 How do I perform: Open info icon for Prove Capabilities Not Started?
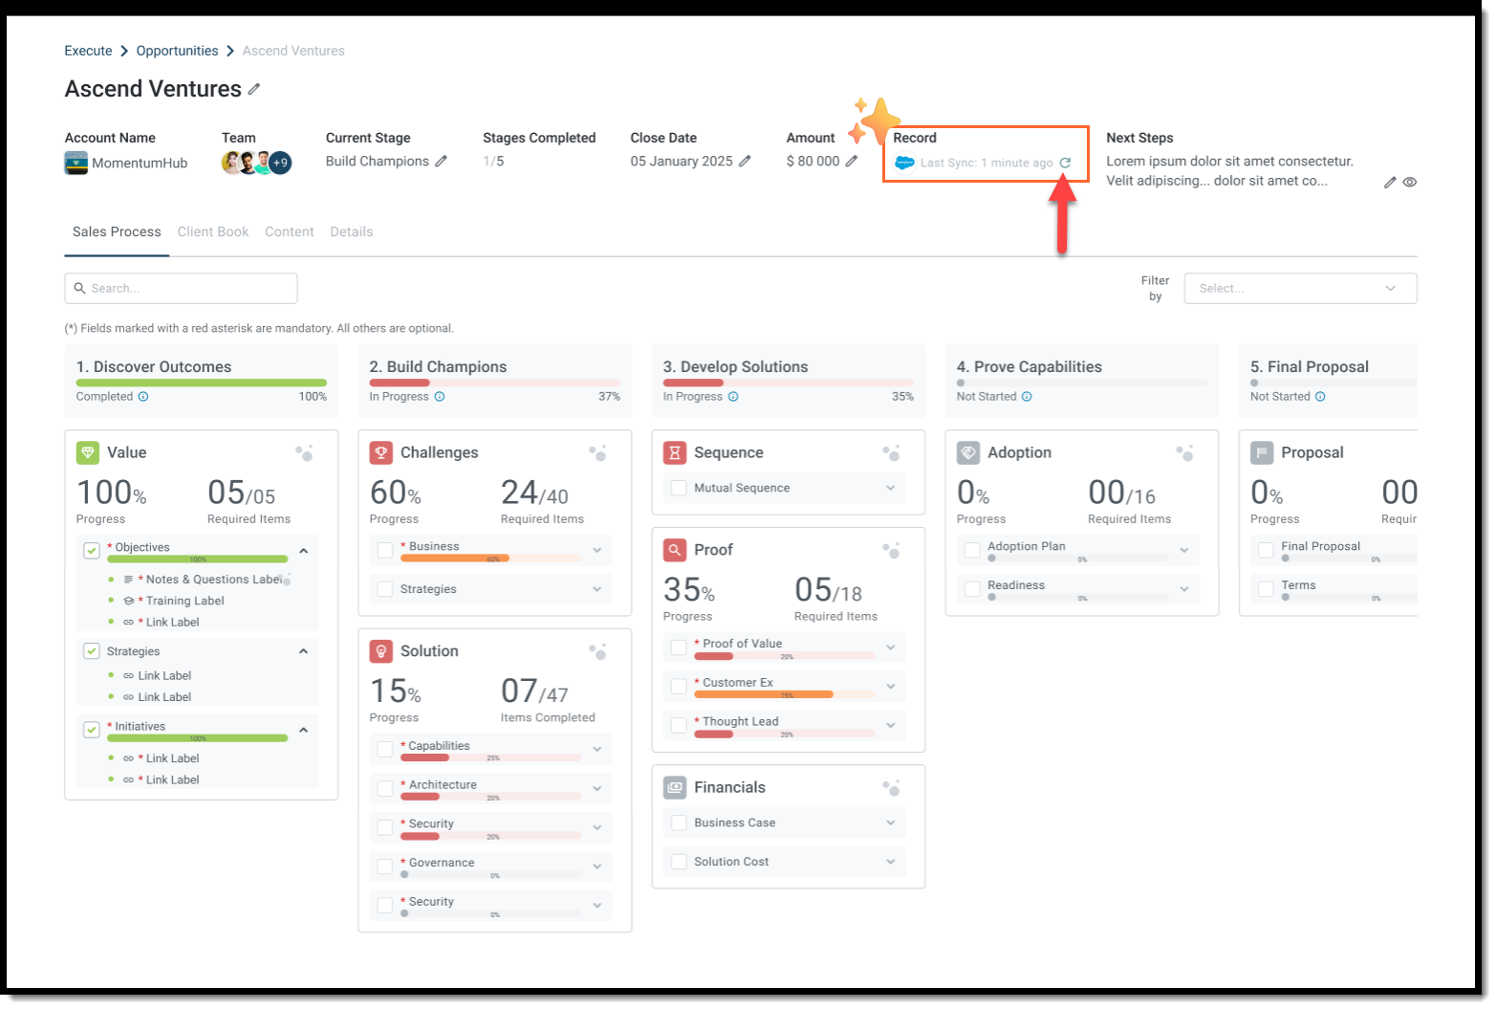pyautogui.click(x=1027, y=397)
